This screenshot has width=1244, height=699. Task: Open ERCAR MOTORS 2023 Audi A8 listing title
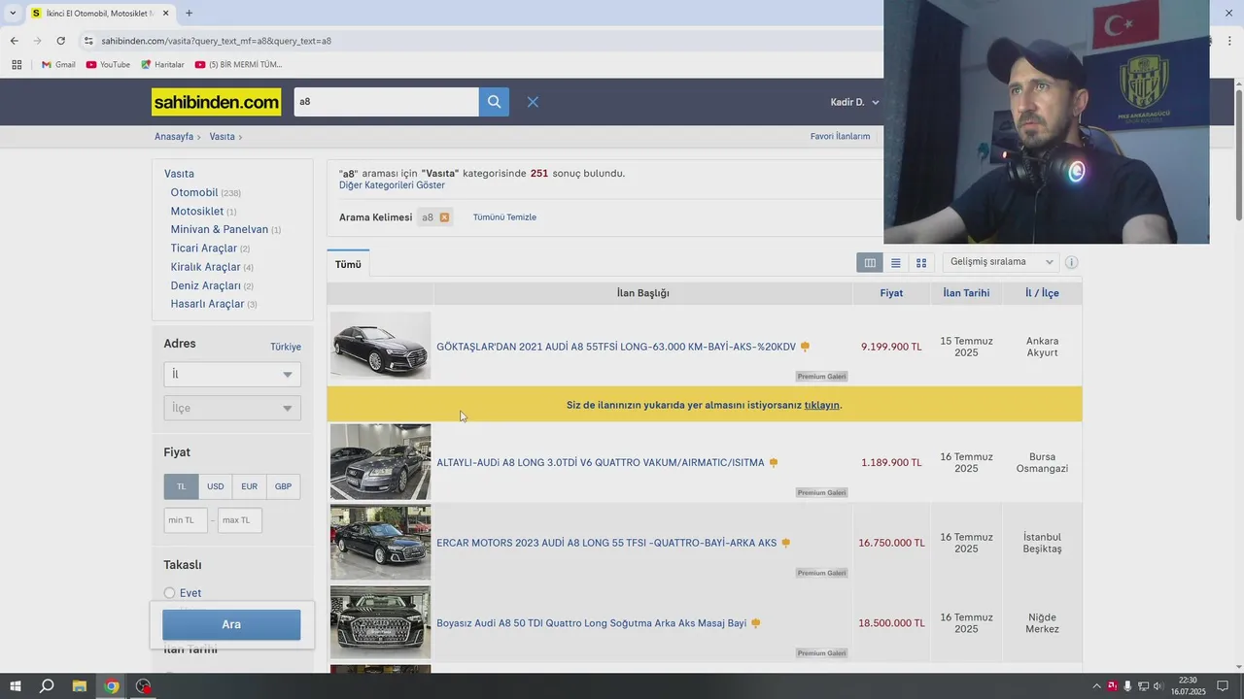pos(606,543)
